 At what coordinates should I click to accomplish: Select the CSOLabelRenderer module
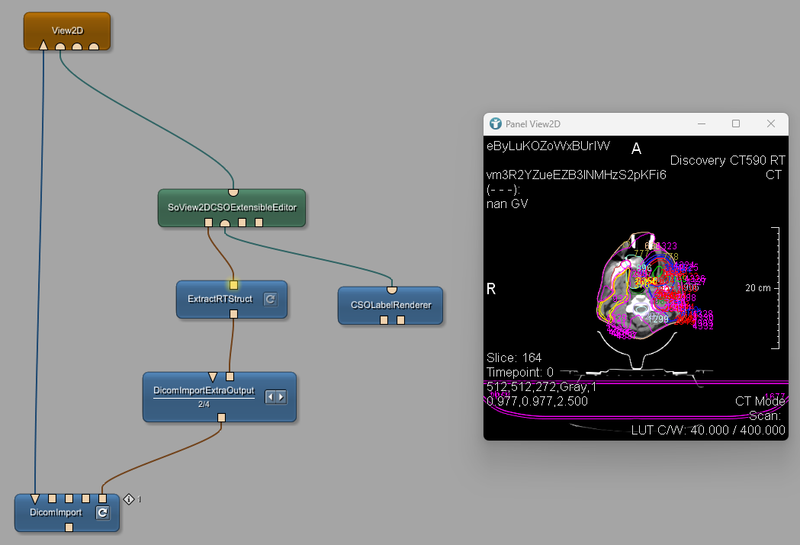[390, 305]
